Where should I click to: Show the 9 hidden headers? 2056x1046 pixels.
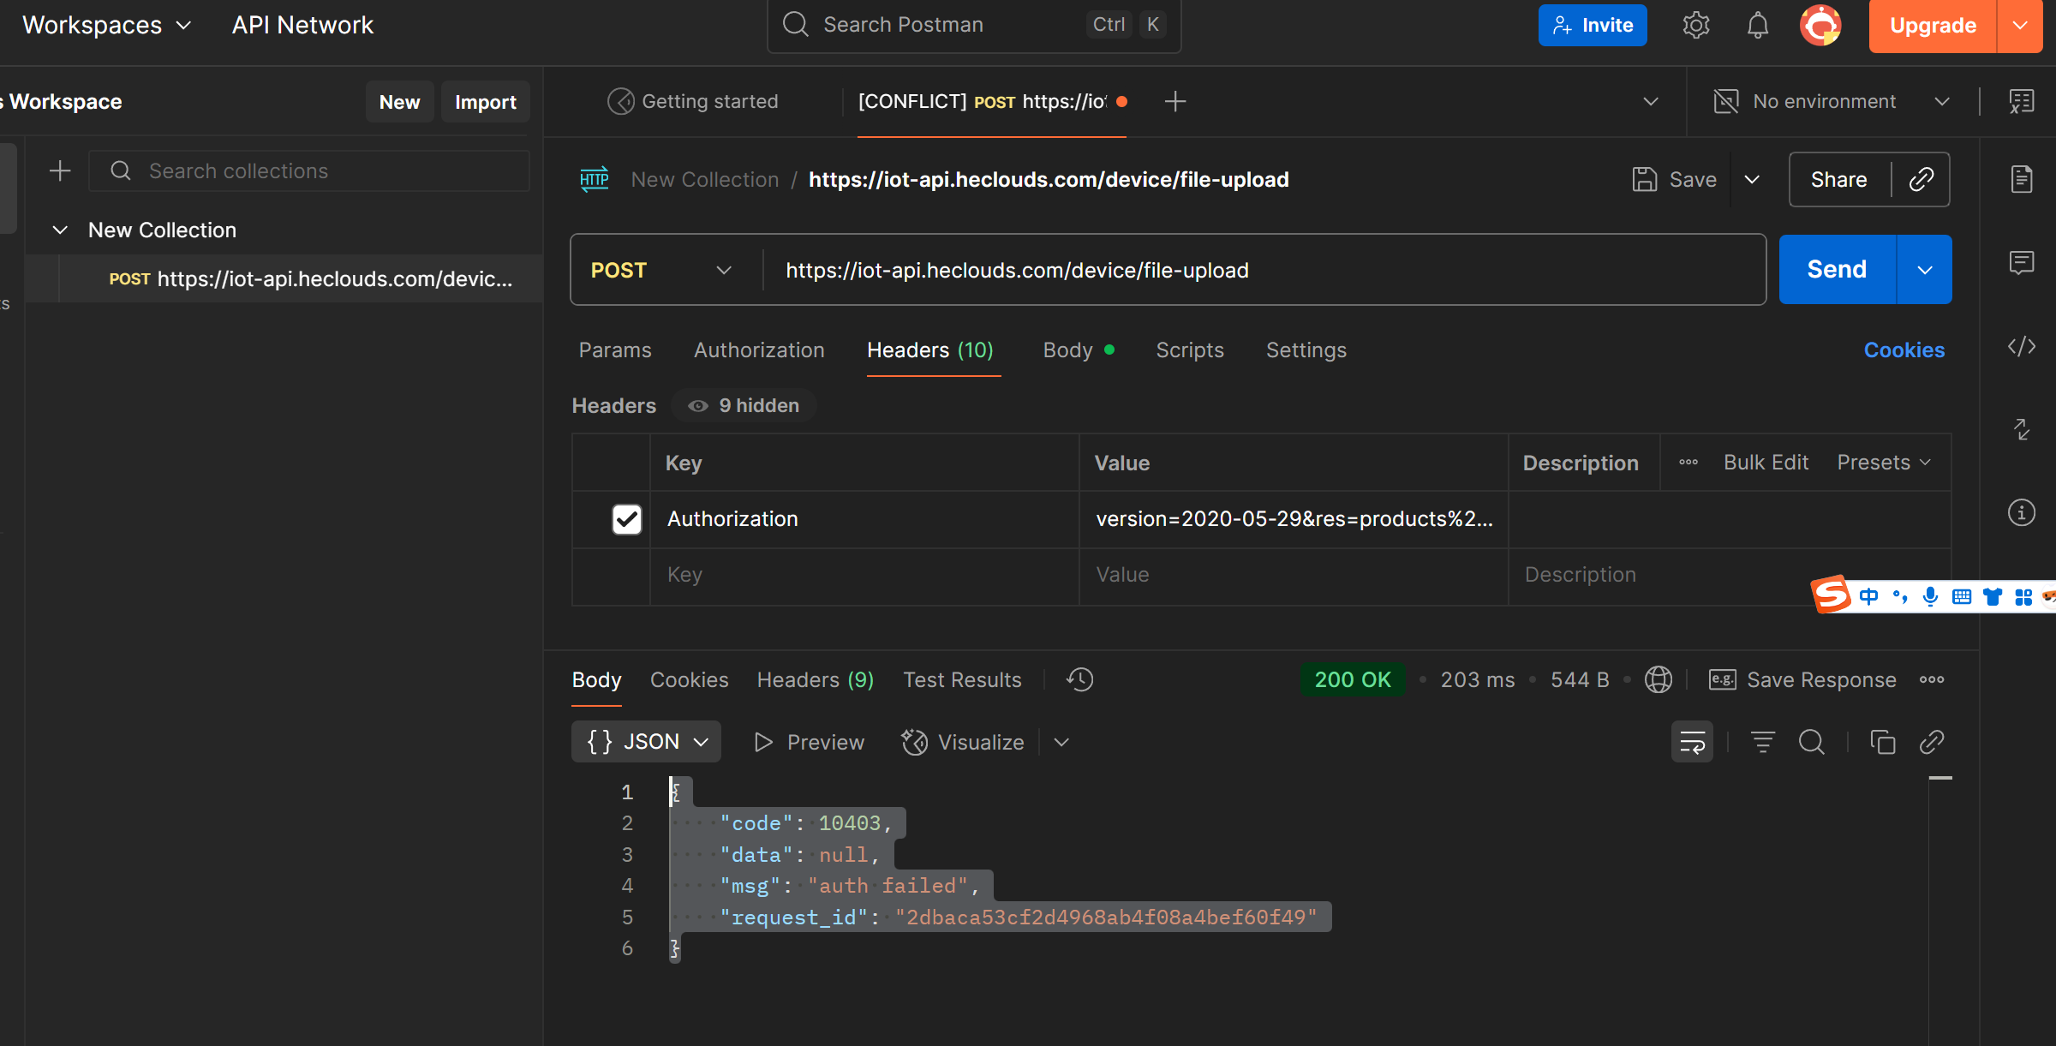click(x=744, y=405)
